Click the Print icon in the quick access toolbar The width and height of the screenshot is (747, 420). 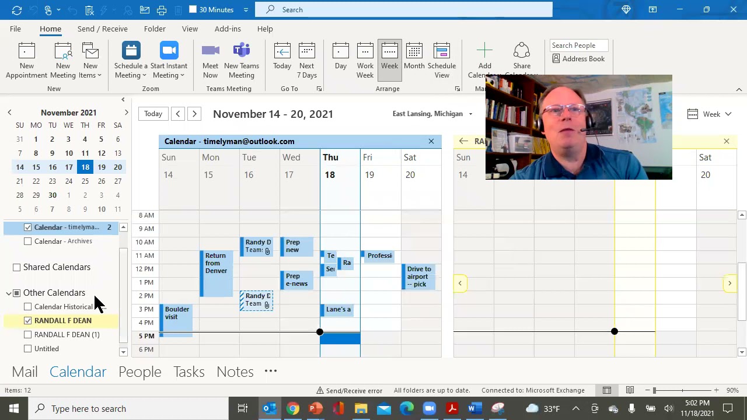pos(162,10)
